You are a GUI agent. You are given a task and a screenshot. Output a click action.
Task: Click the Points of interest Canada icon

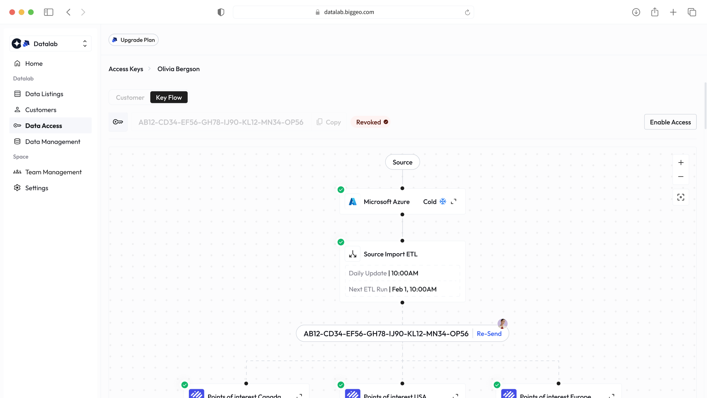197,394
